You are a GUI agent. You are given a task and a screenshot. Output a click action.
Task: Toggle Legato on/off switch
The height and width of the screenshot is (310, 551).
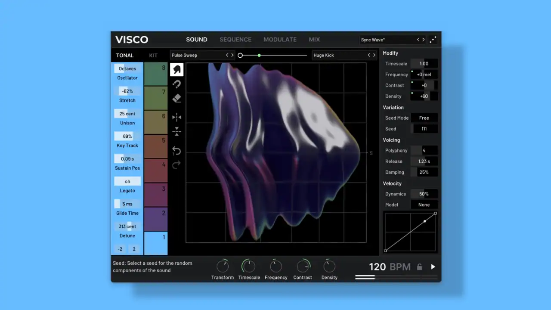(127, 181)
